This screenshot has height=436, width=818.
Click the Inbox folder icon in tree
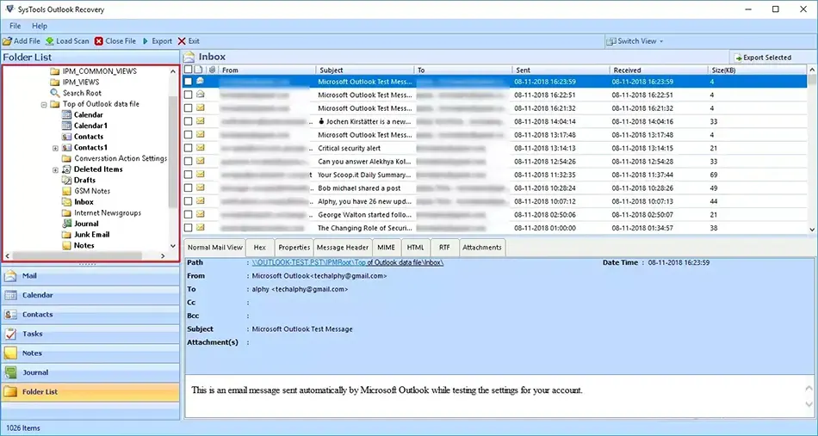[x=66, y=202]
